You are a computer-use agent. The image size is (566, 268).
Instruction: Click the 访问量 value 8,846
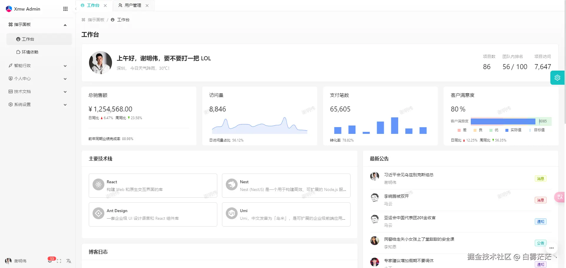click(218, 109)
